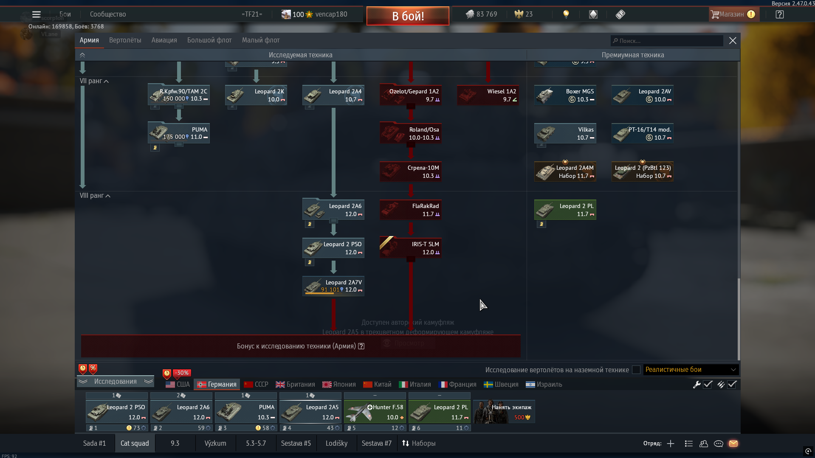Select the PUMA vehicle in tree
Image resolution: width=815 pixels, height=458 pixels.
(179, 133)
